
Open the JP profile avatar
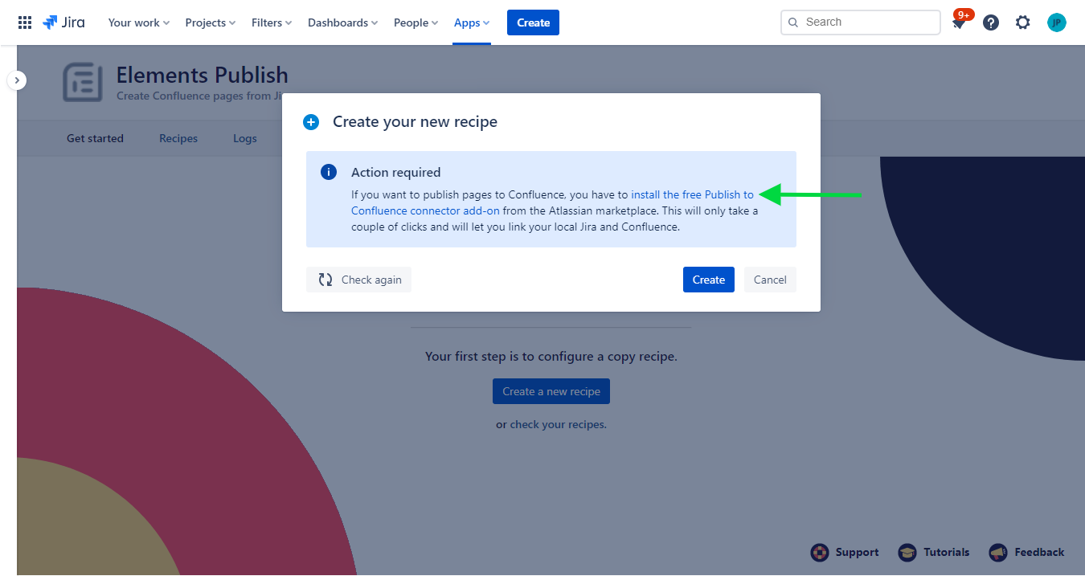point(1057,22)
